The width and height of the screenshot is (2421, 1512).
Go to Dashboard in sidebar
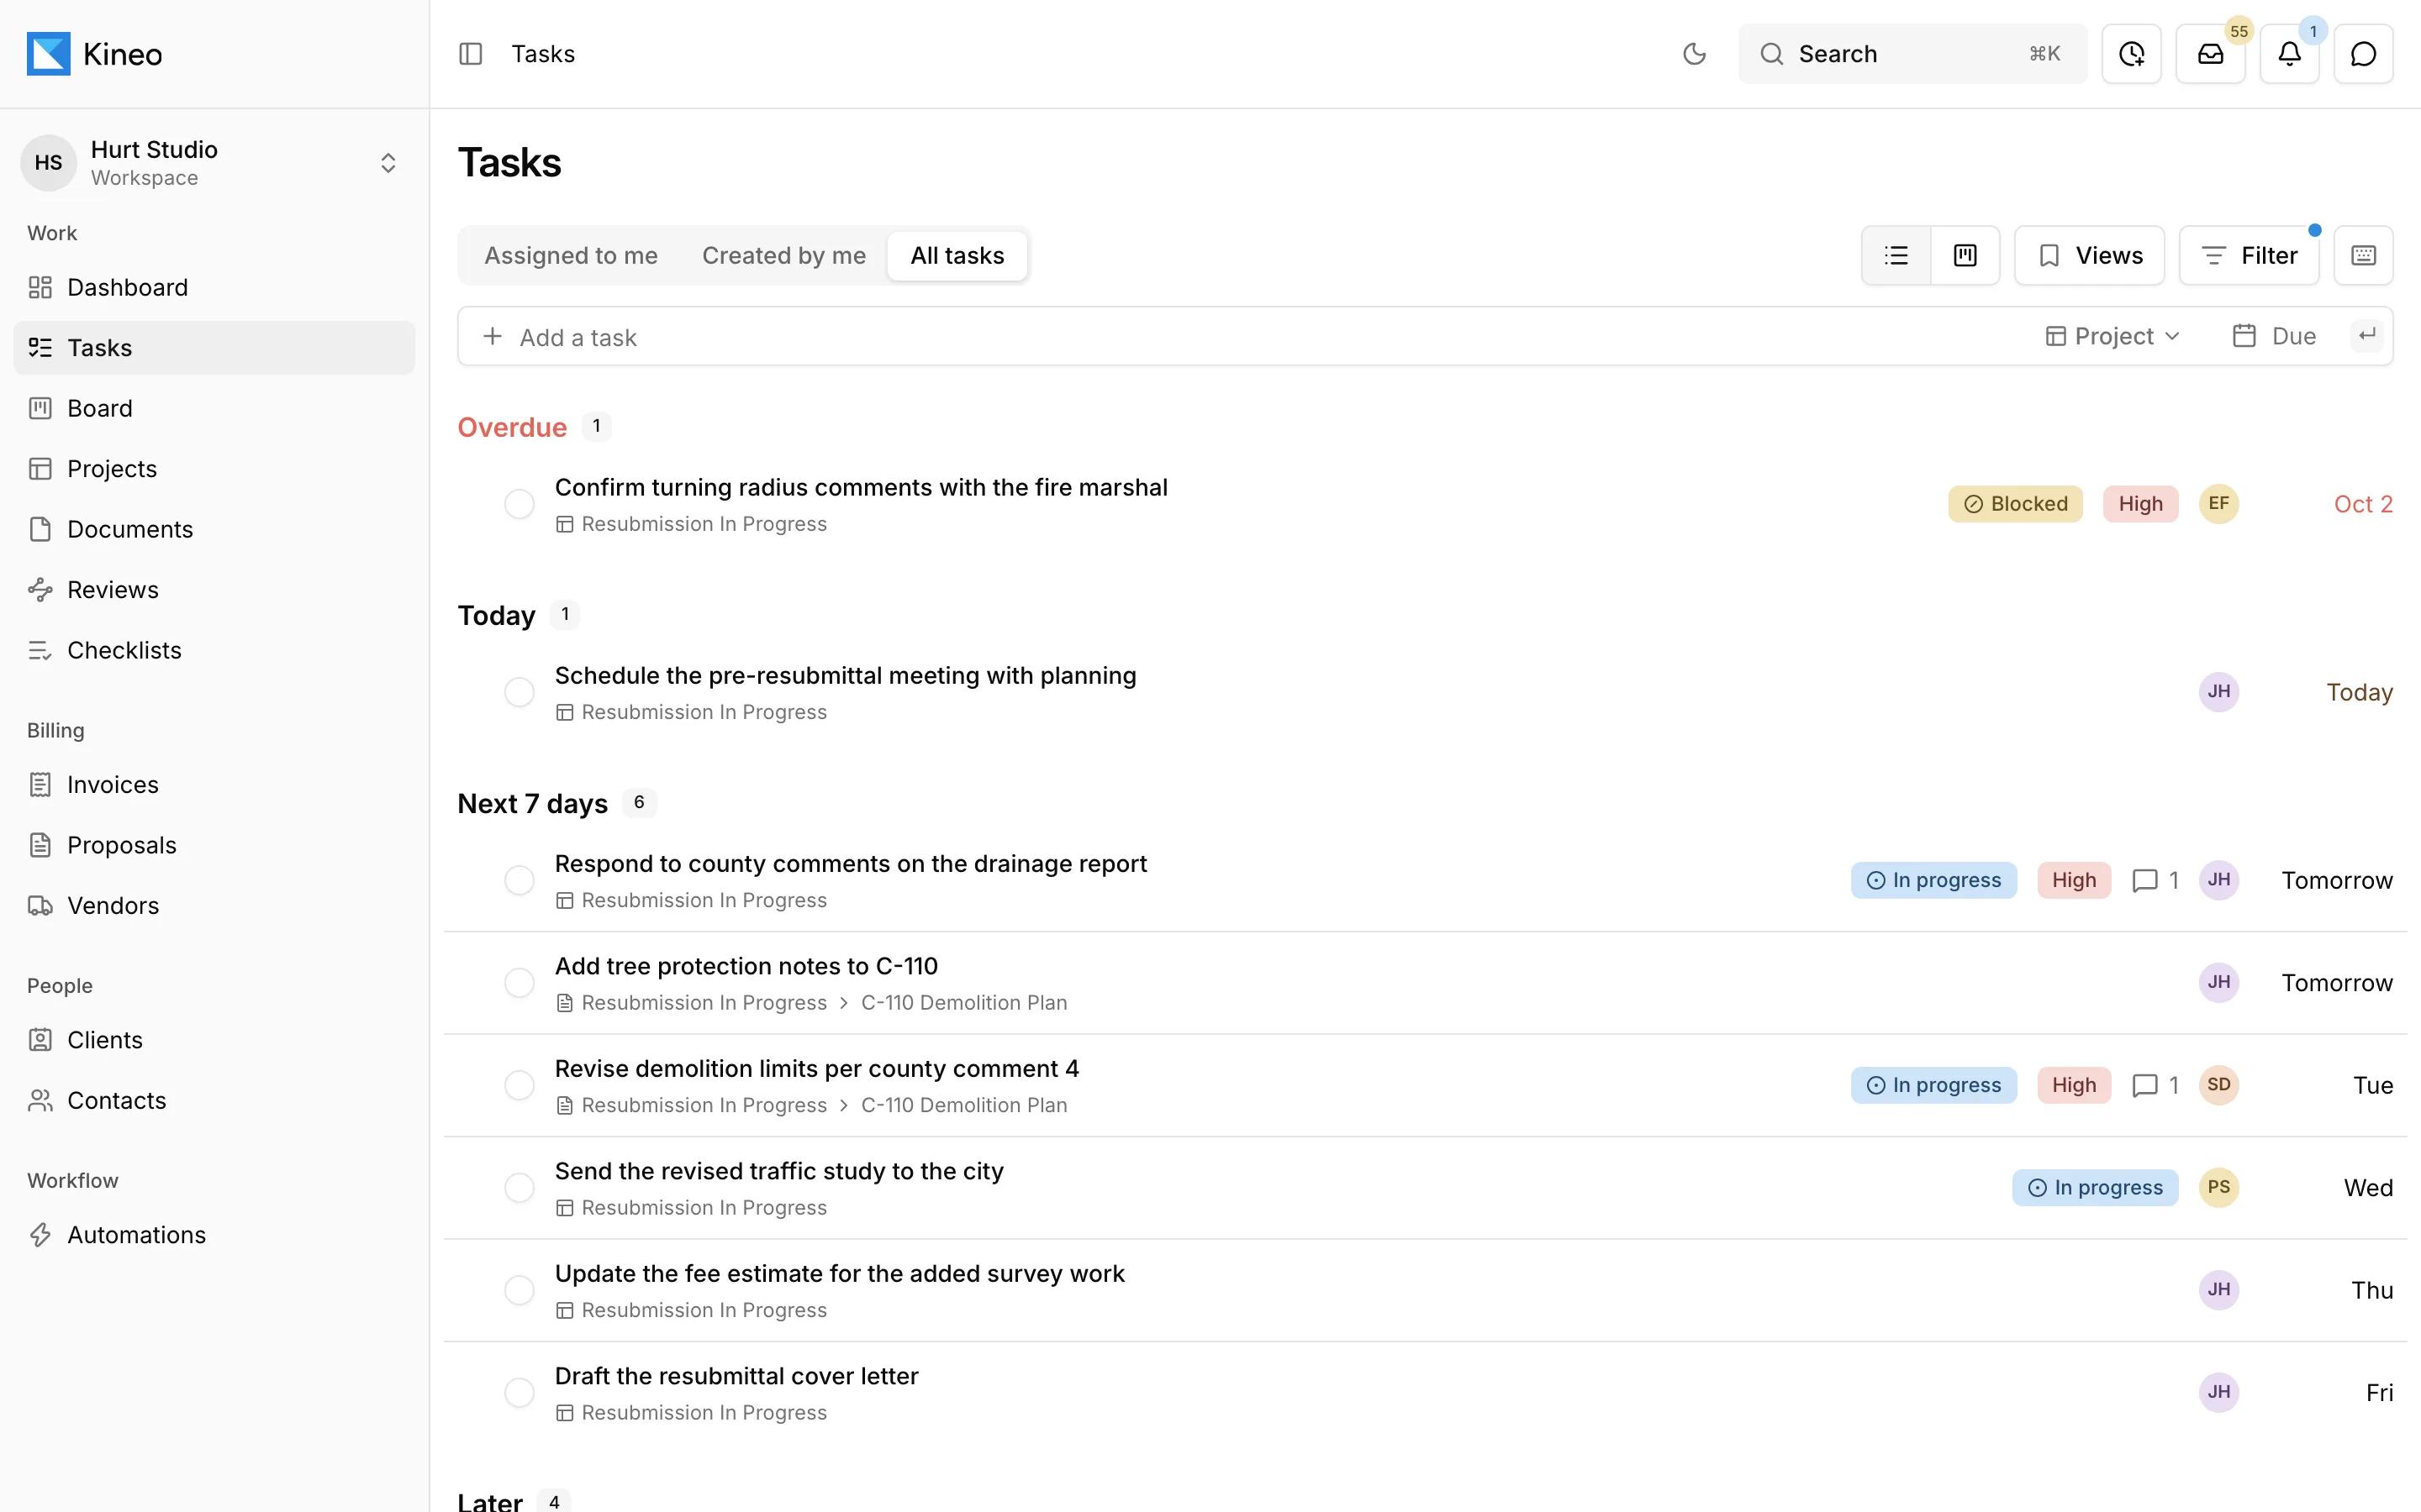(214, 288)
